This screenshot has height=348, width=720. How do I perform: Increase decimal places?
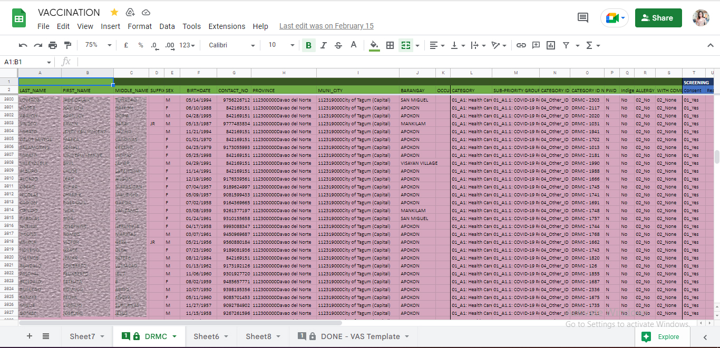click(170, 45)
